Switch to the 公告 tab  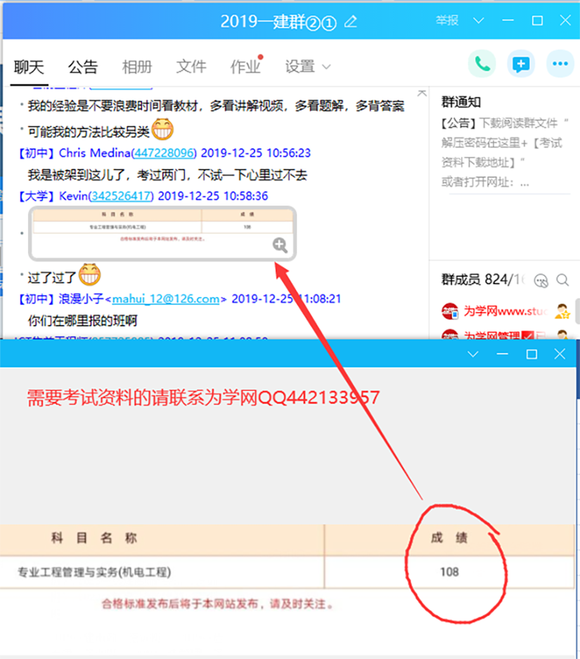[x=83, y=67]
